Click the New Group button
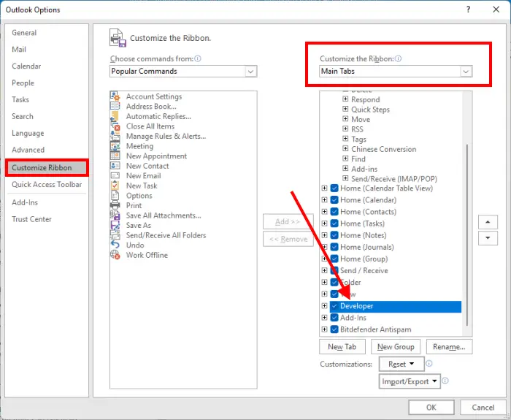 click(x=396, y=347)
